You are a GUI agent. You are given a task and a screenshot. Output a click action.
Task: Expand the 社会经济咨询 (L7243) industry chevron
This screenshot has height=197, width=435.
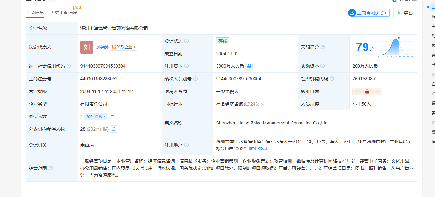coord(263,104)
